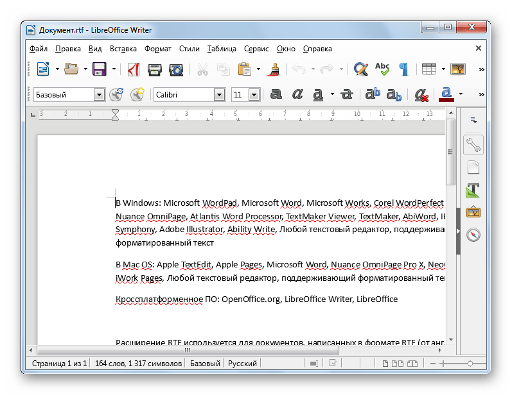Toggle formatting marks pilcrow icon
The height and width of the screenshot is (395, 512).
(x=404, y=69)
